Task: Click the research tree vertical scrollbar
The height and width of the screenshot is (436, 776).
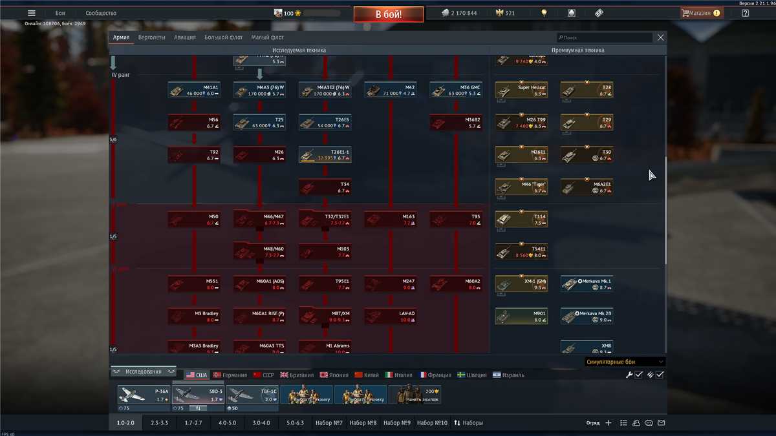Action: pyautogui.click(x=665, y=210)
